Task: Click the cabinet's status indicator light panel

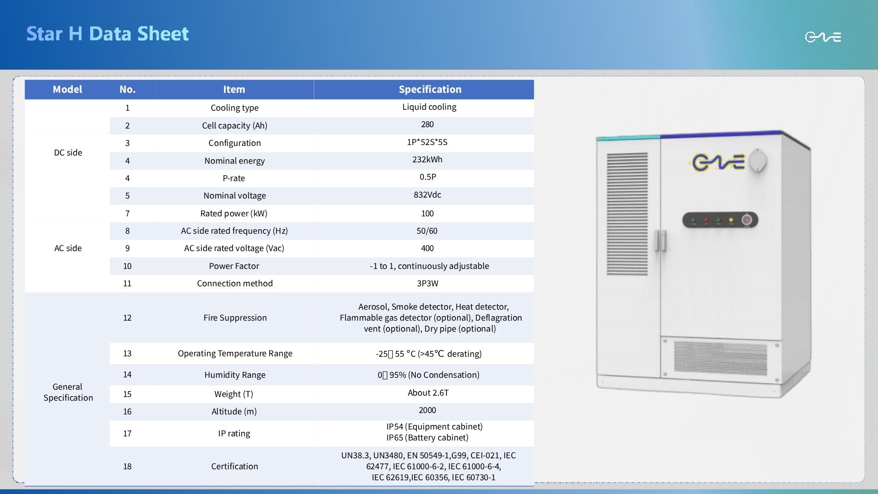Action: (x=719, y=220)
